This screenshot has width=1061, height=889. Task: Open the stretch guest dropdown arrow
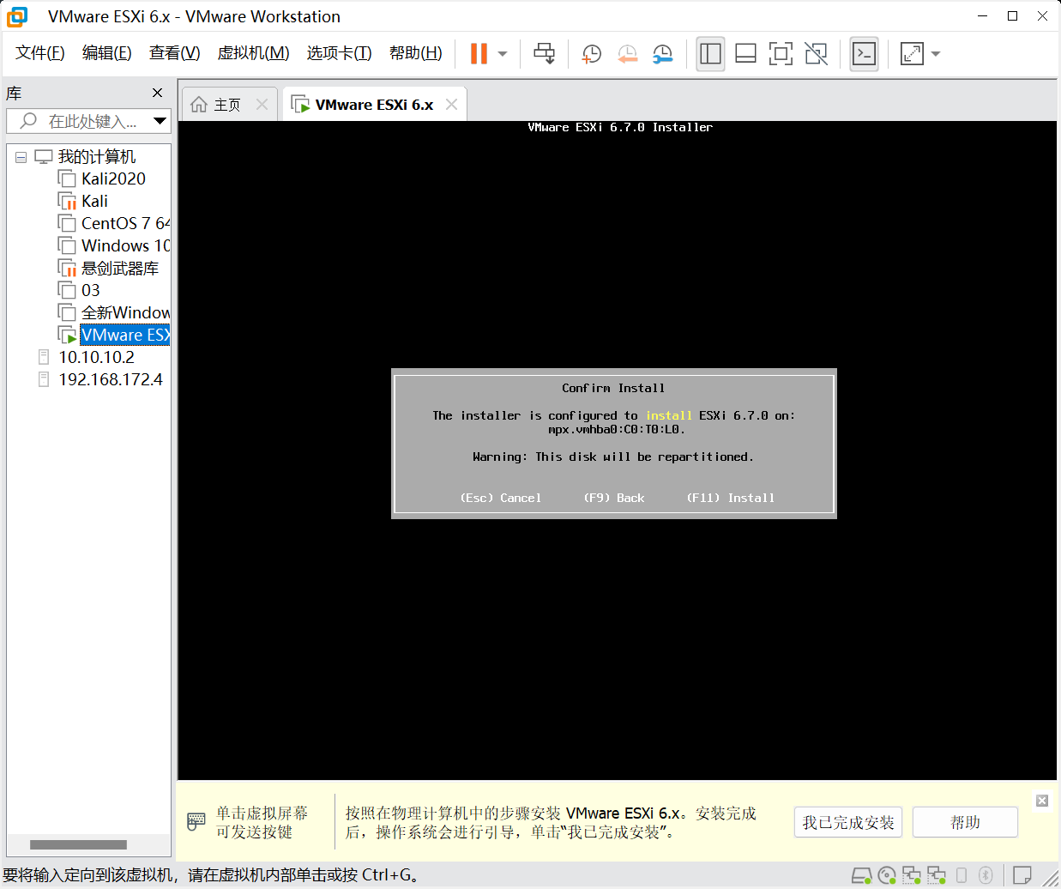pyautogui.click(x=936, y=54)
